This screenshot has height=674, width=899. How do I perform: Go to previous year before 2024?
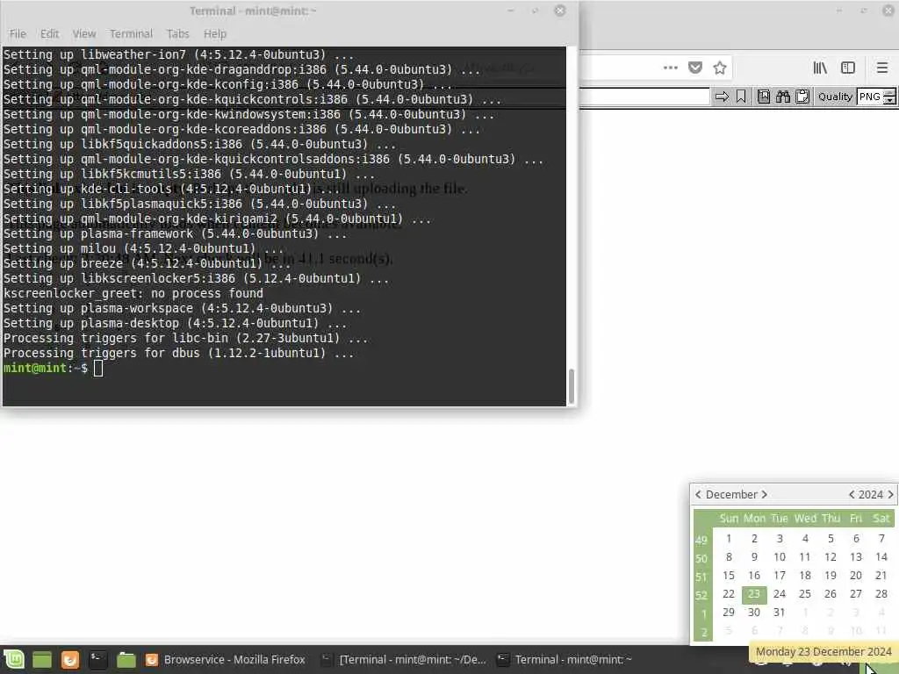click(x=852, y=495)
